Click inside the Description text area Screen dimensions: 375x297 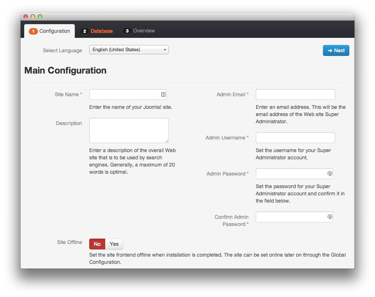point(128,130)
